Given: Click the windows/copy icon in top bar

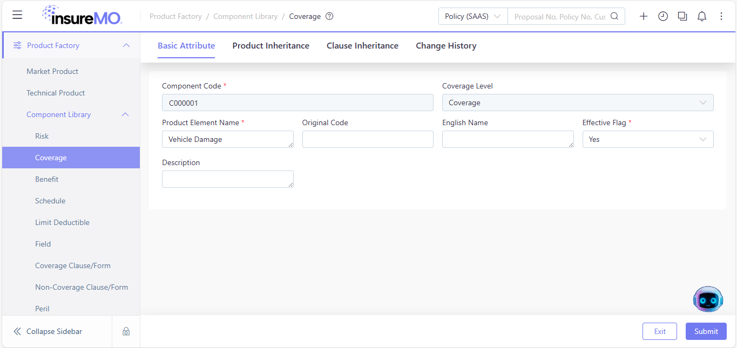Looking at the screenshot, I should coord(682,16).
